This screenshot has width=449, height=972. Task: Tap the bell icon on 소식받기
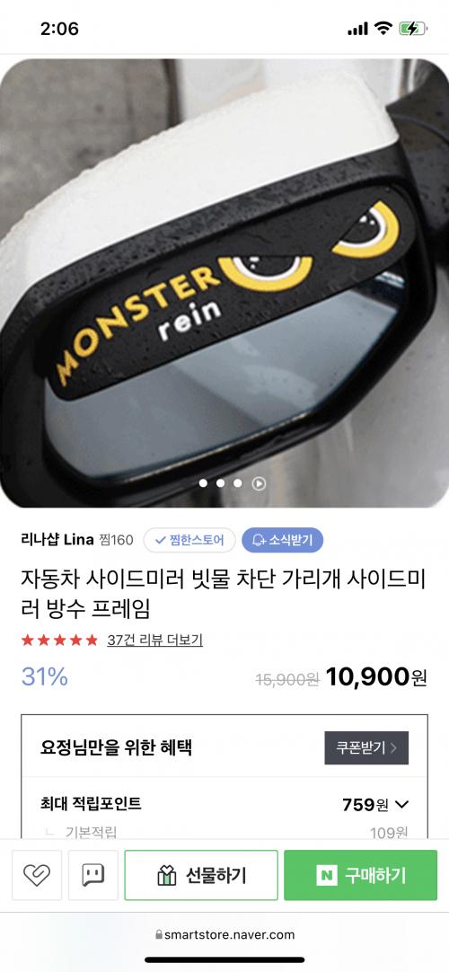pos(259,541)
